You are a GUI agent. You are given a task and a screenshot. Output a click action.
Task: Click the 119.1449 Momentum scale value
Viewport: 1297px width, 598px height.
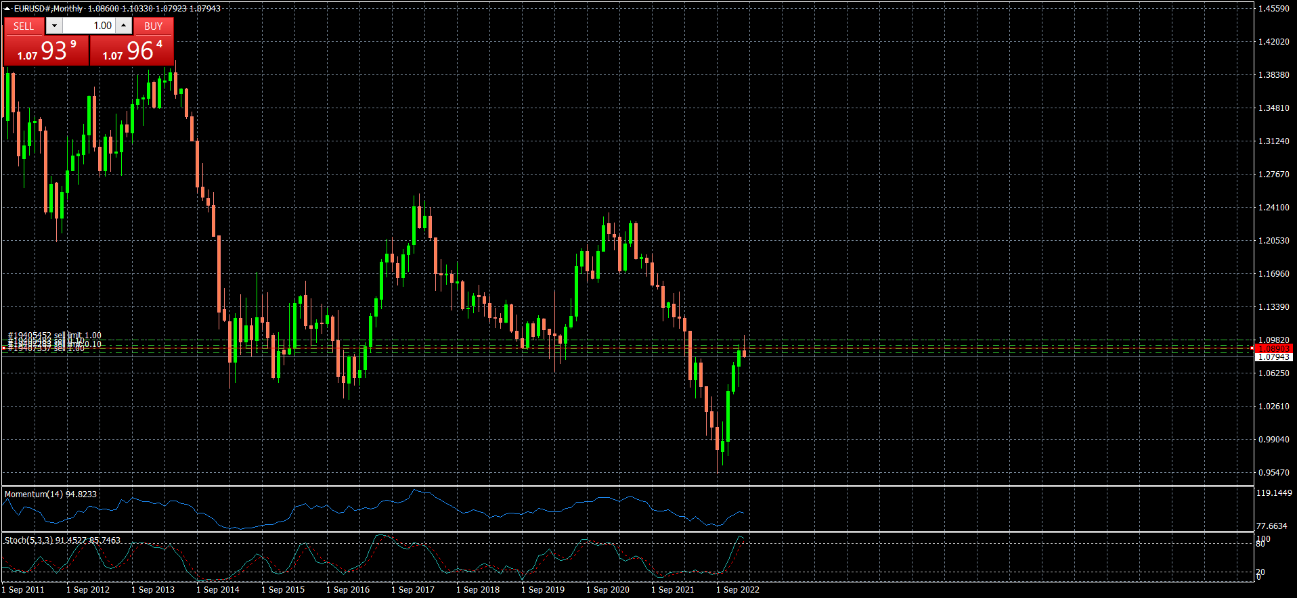pyautogui.click(x=1274, y=493)
